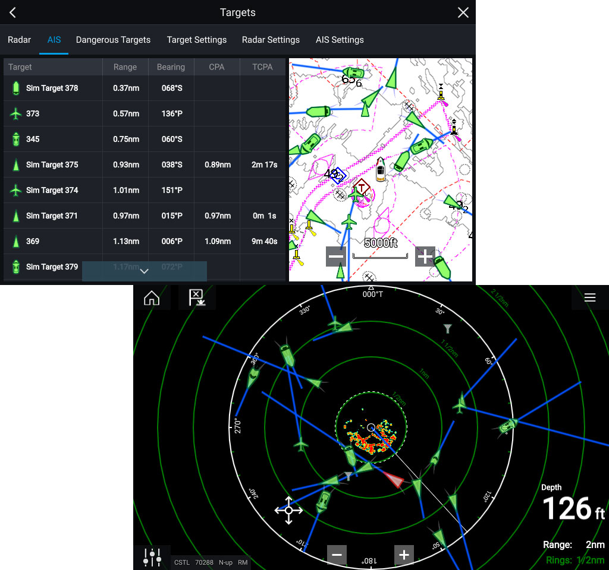This screenshot has width=609, height=570.
Task: Zoom in the chart preview with plus
Action: click(425, 256)
